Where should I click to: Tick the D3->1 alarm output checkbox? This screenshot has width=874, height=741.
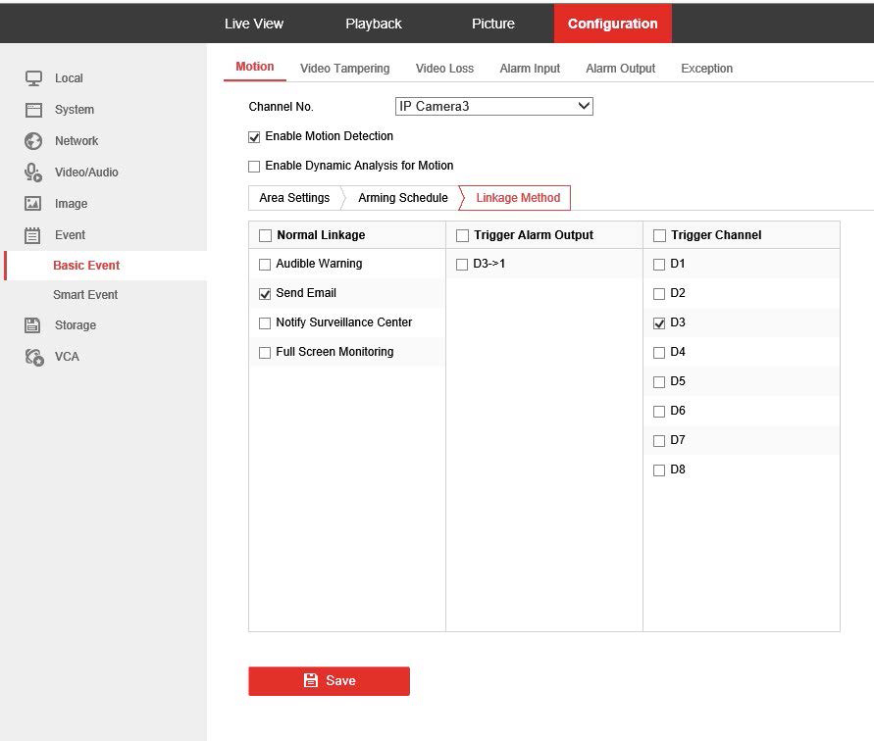click(462, 265)
